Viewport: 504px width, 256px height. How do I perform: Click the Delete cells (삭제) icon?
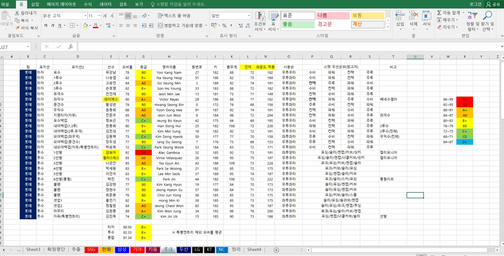pos(413,16)
